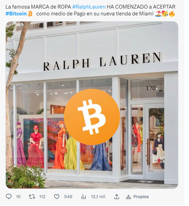189x206 pixels.
Task: Open view analytics bar chart icon
Action: point(83,197)
